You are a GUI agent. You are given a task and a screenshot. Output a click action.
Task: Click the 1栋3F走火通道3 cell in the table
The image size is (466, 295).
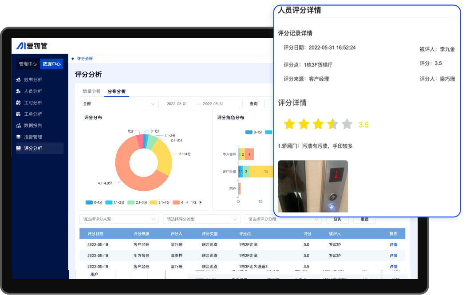tap(253, 267)
